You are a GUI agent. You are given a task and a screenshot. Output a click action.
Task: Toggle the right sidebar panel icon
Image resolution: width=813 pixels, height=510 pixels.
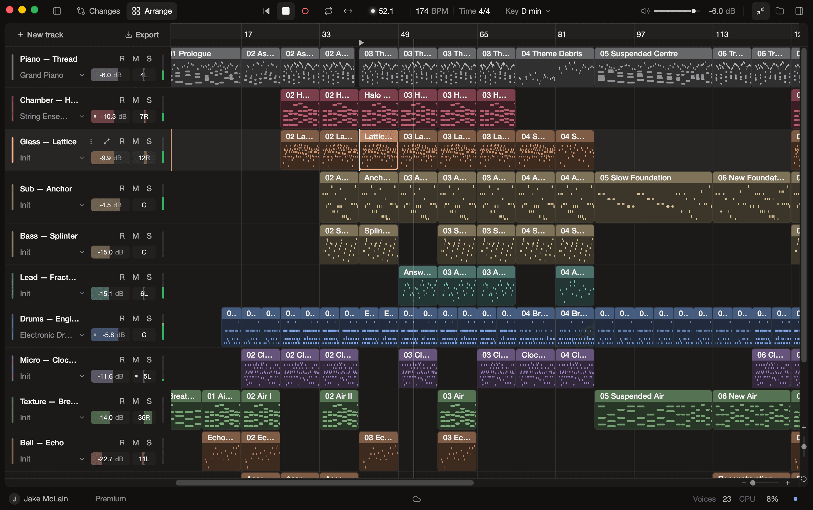pos(799,11)
